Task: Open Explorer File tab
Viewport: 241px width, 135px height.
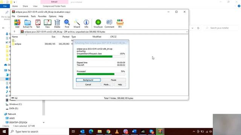Action: [5, 6]
